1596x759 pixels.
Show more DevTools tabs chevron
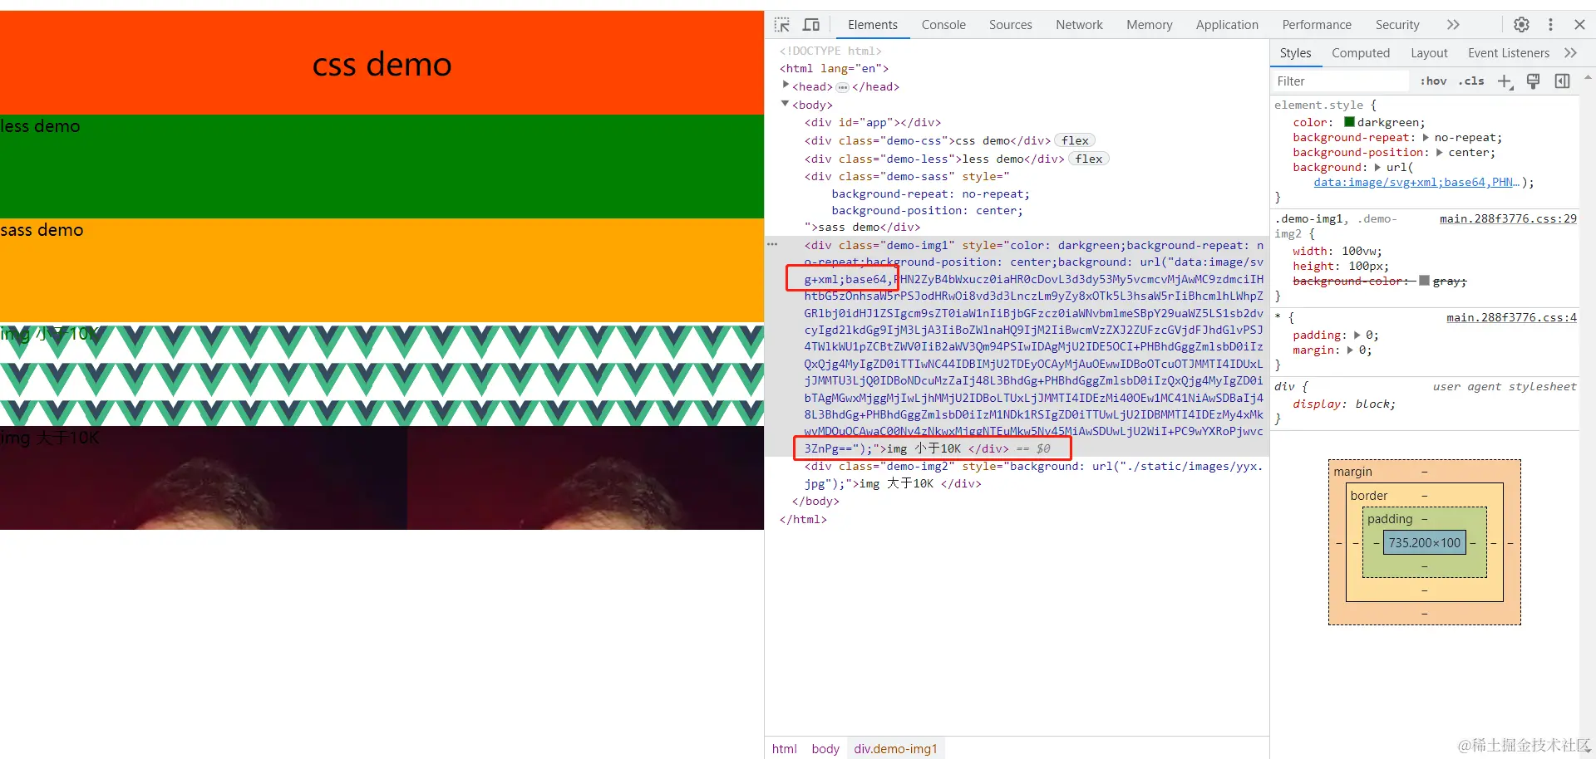pyautogui.click(x=1453, y=25)
